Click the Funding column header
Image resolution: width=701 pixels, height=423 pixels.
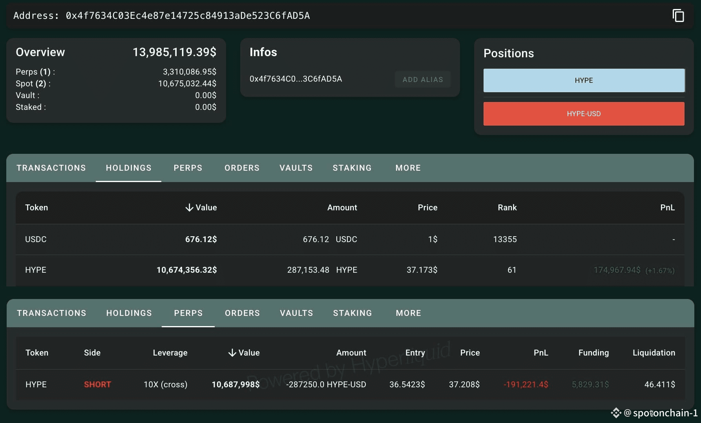593,353
